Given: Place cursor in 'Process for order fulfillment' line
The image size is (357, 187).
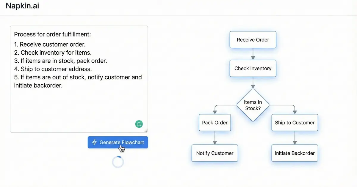Looking at the screenshot, I should pos(52,34).
